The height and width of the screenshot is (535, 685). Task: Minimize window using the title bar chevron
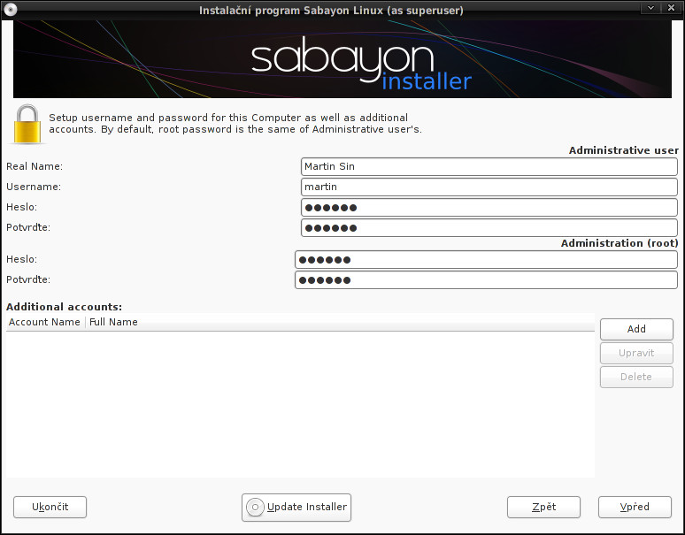point(651,9)
